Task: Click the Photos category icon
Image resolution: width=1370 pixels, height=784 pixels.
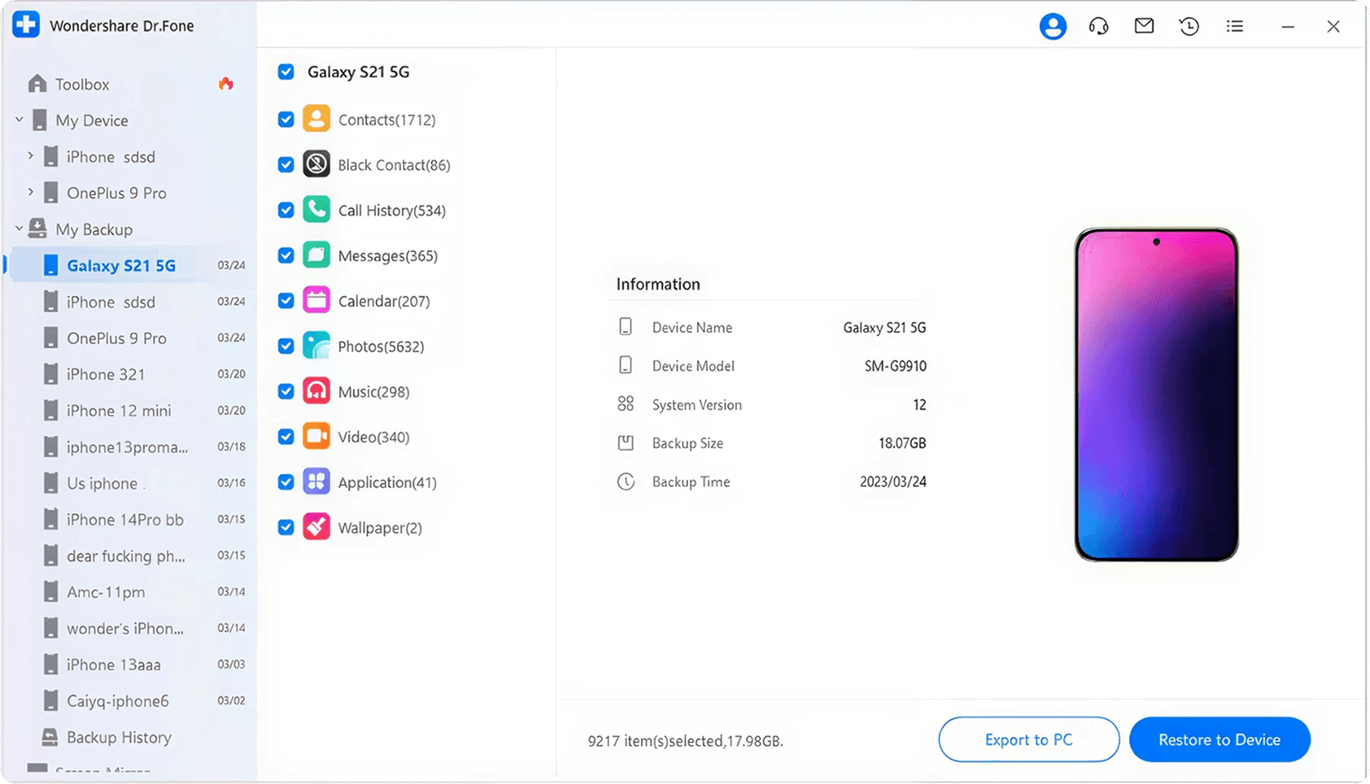Action: click(x=316, y=346)
